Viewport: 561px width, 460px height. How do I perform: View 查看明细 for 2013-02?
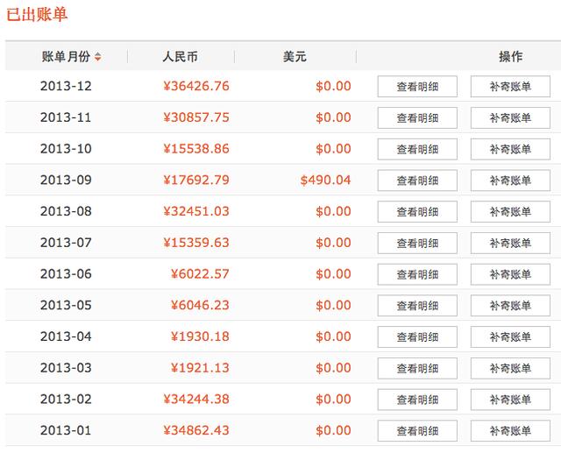[417, 400]
